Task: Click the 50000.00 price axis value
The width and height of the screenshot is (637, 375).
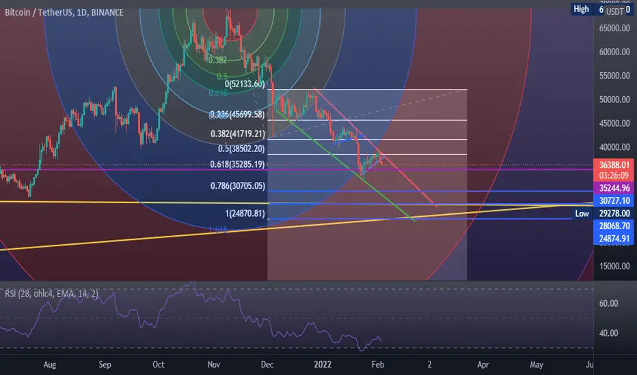Action: (x=614, y=100)
